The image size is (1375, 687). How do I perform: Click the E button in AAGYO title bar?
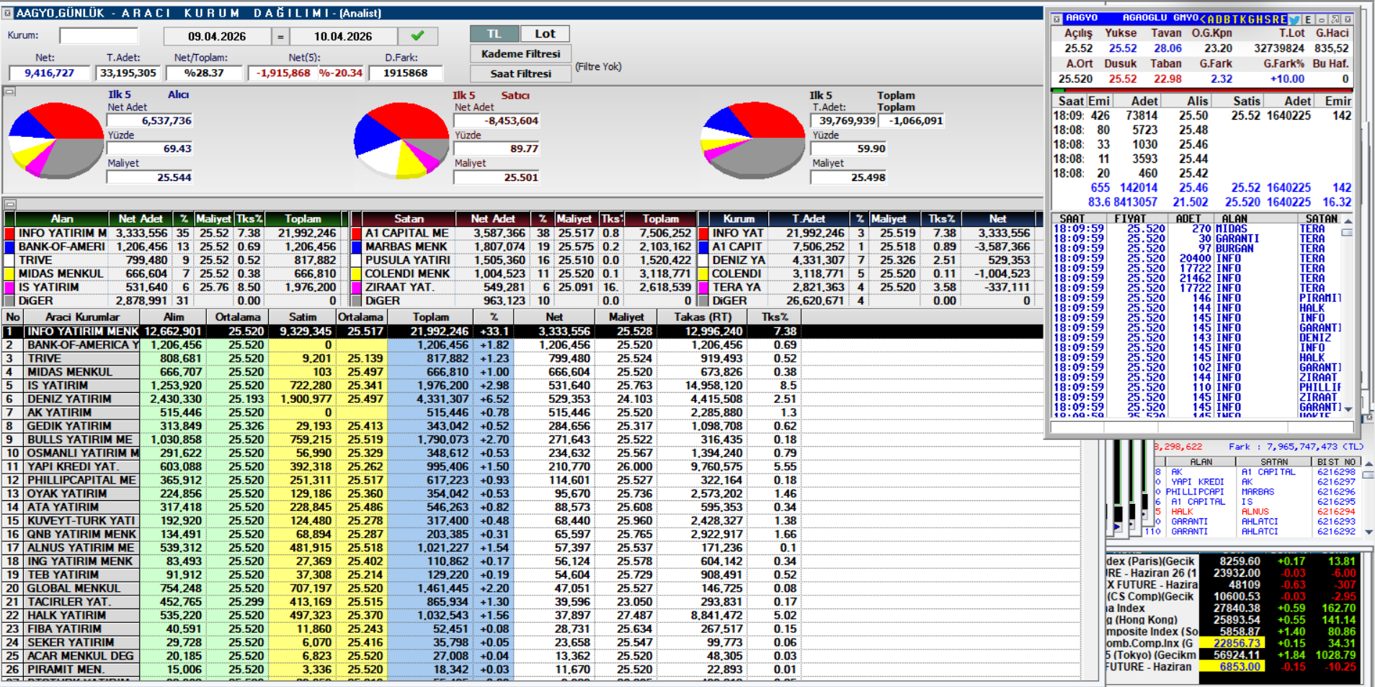(x=1308, y=19)
